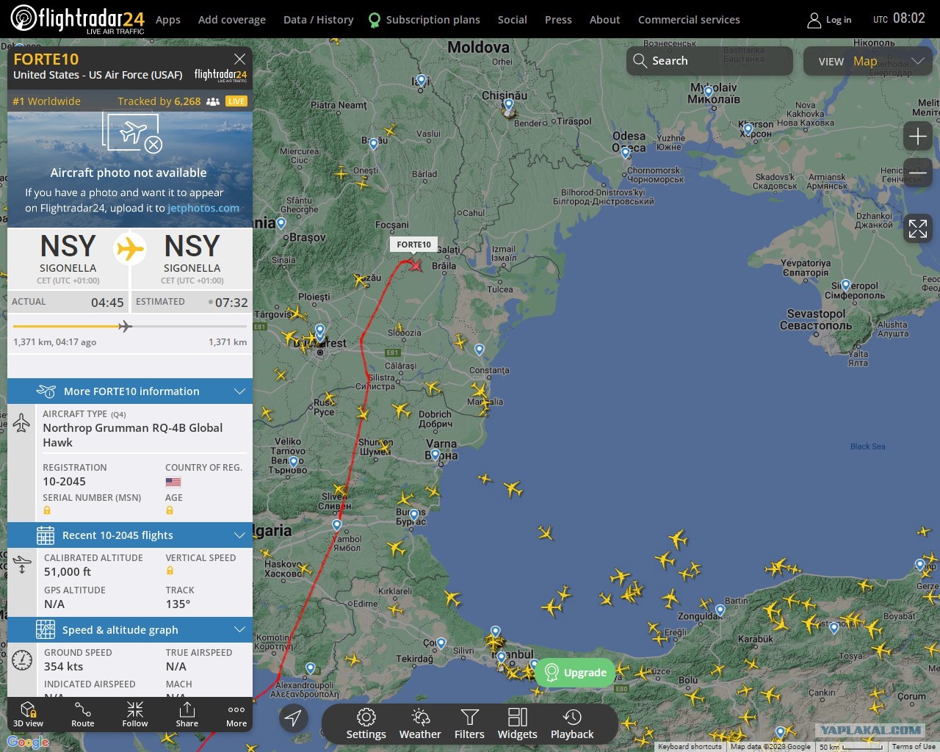Image resolution: width=940 pixels, height=752 pixels.
Task: Click the search magnifier icon
Action: [x=640, y=61]
